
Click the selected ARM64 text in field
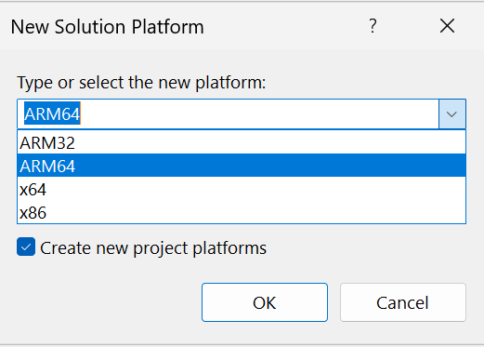point(52,113)
